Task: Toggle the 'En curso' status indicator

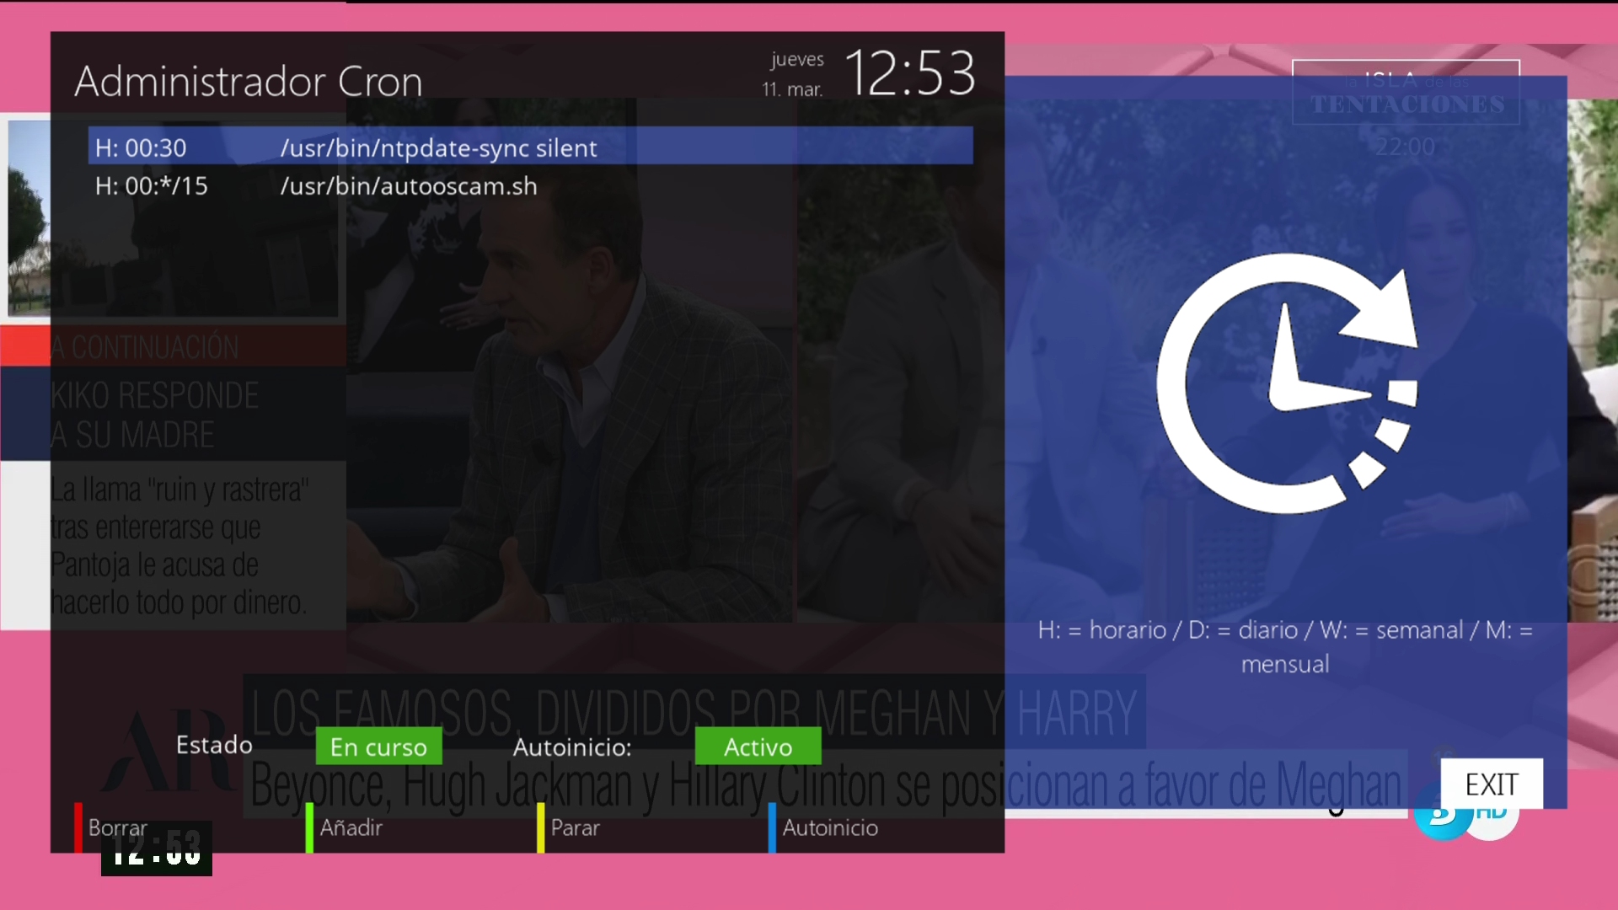Action: (378, 747)
